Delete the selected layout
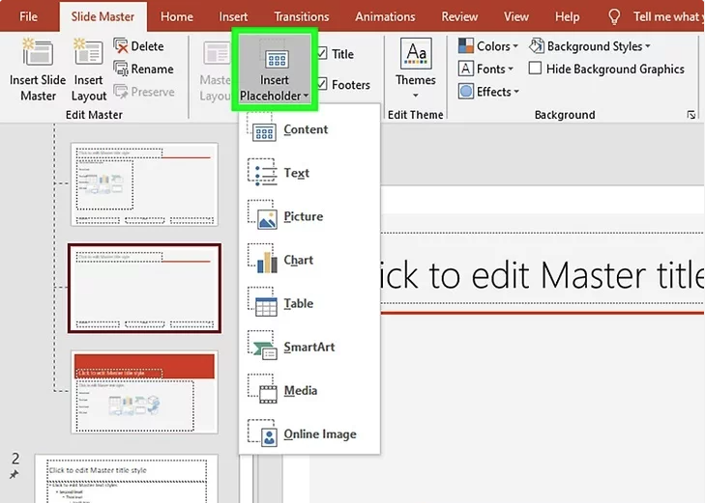The width and height of the screenshot is (705, 503). 138,46
